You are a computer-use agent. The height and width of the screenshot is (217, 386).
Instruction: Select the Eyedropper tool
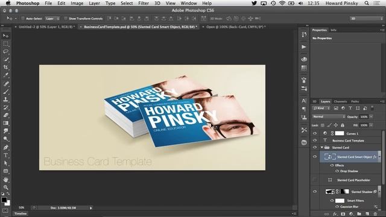pos(5,75)
